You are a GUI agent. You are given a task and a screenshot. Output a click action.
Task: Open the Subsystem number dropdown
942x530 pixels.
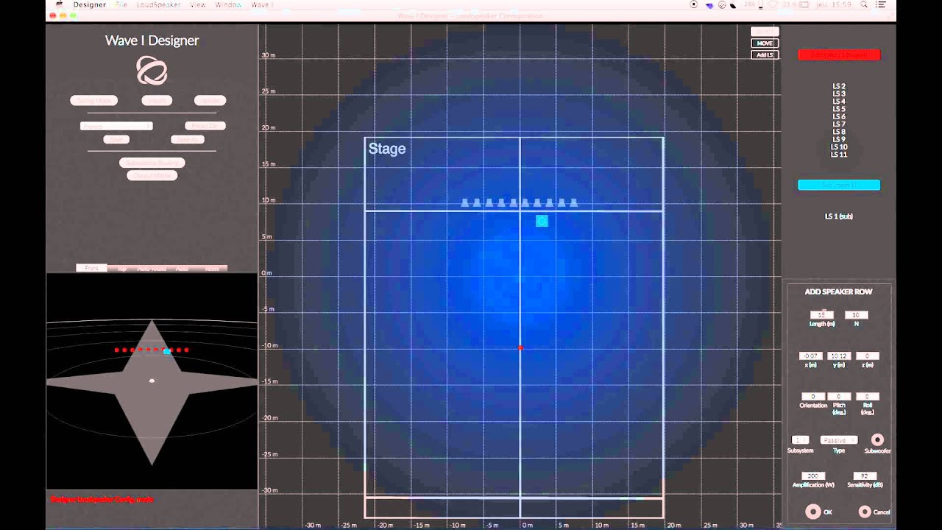coord(800,439)
